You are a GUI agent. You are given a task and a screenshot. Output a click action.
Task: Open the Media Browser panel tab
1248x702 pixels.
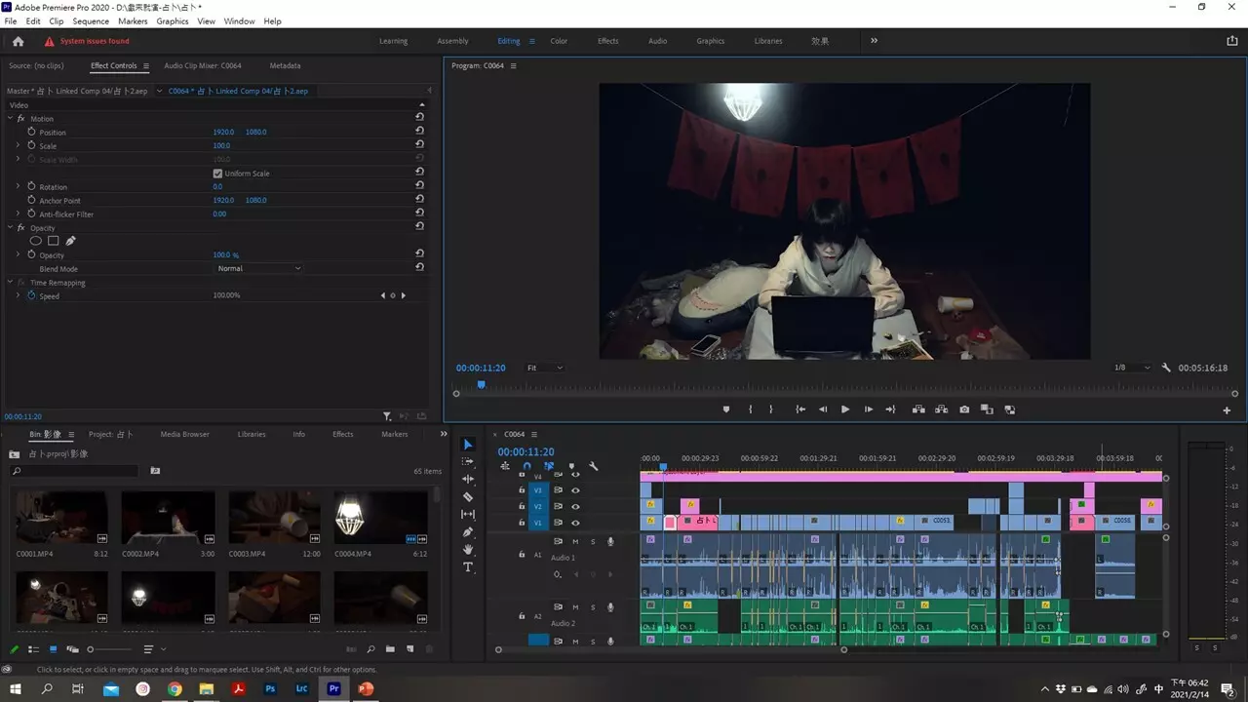pos(184,435)
